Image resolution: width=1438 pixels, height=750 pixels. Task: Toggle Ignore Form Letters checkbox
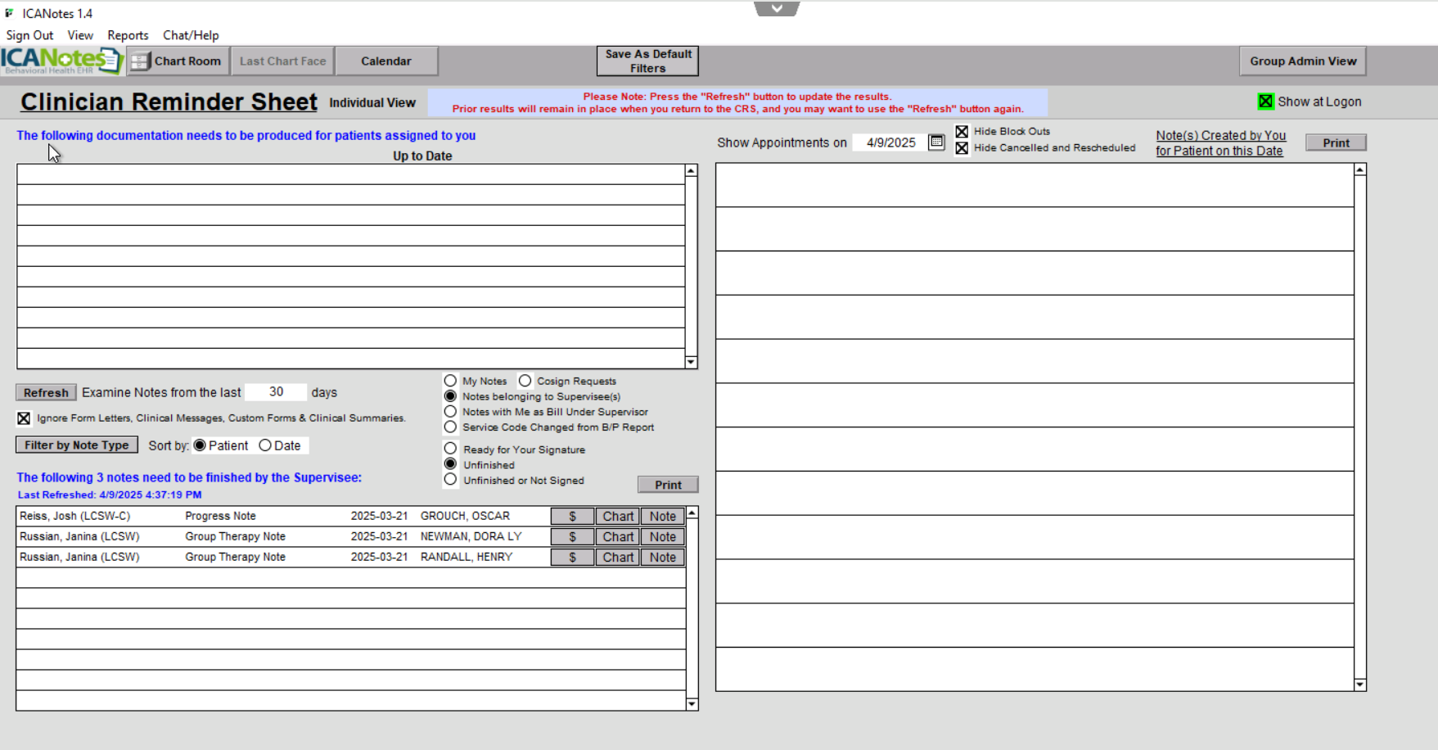click(24, 418)
